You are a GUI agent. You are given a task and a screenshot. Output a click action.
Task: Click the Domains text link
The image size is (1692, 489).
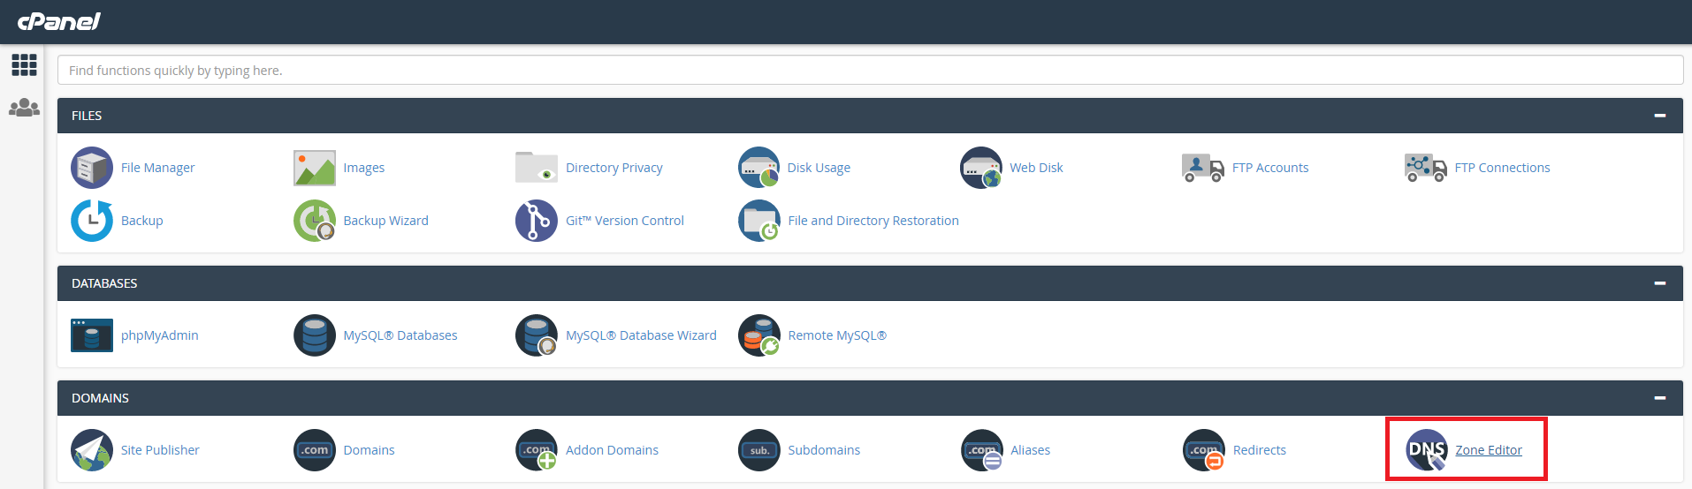click(370, 450)
